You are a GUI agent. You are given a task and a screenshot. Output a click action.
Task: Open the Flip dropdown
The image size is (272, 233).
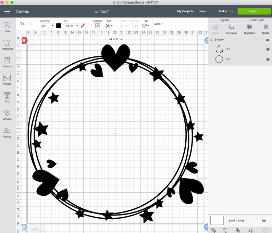click(146, 26)
